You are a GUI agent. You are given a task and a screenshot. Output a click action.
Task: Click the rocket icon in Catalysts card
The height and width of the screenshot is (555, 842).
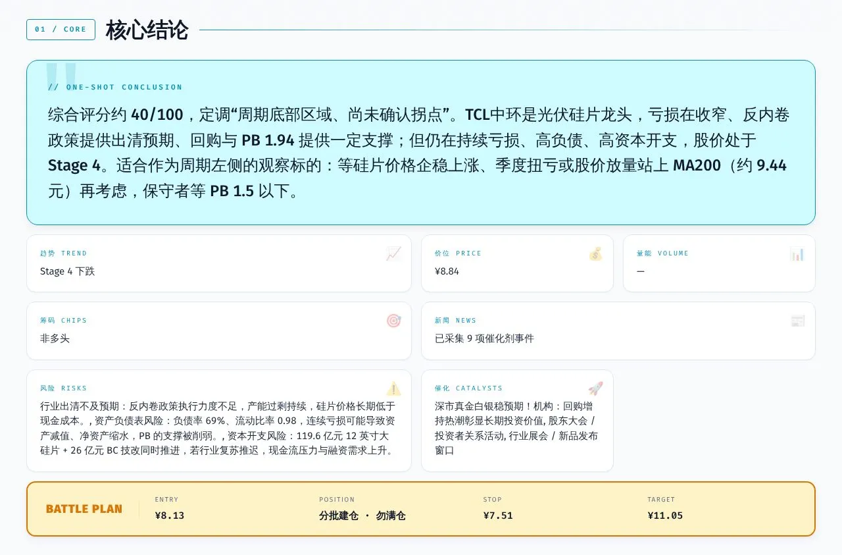coord(595,388)
